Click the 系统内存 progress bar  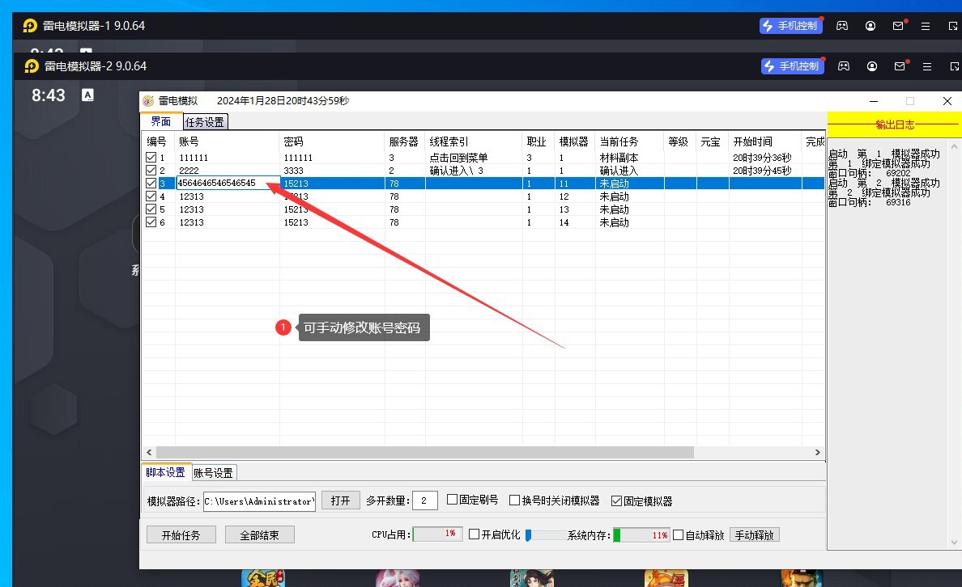click(x=641, y=535)
